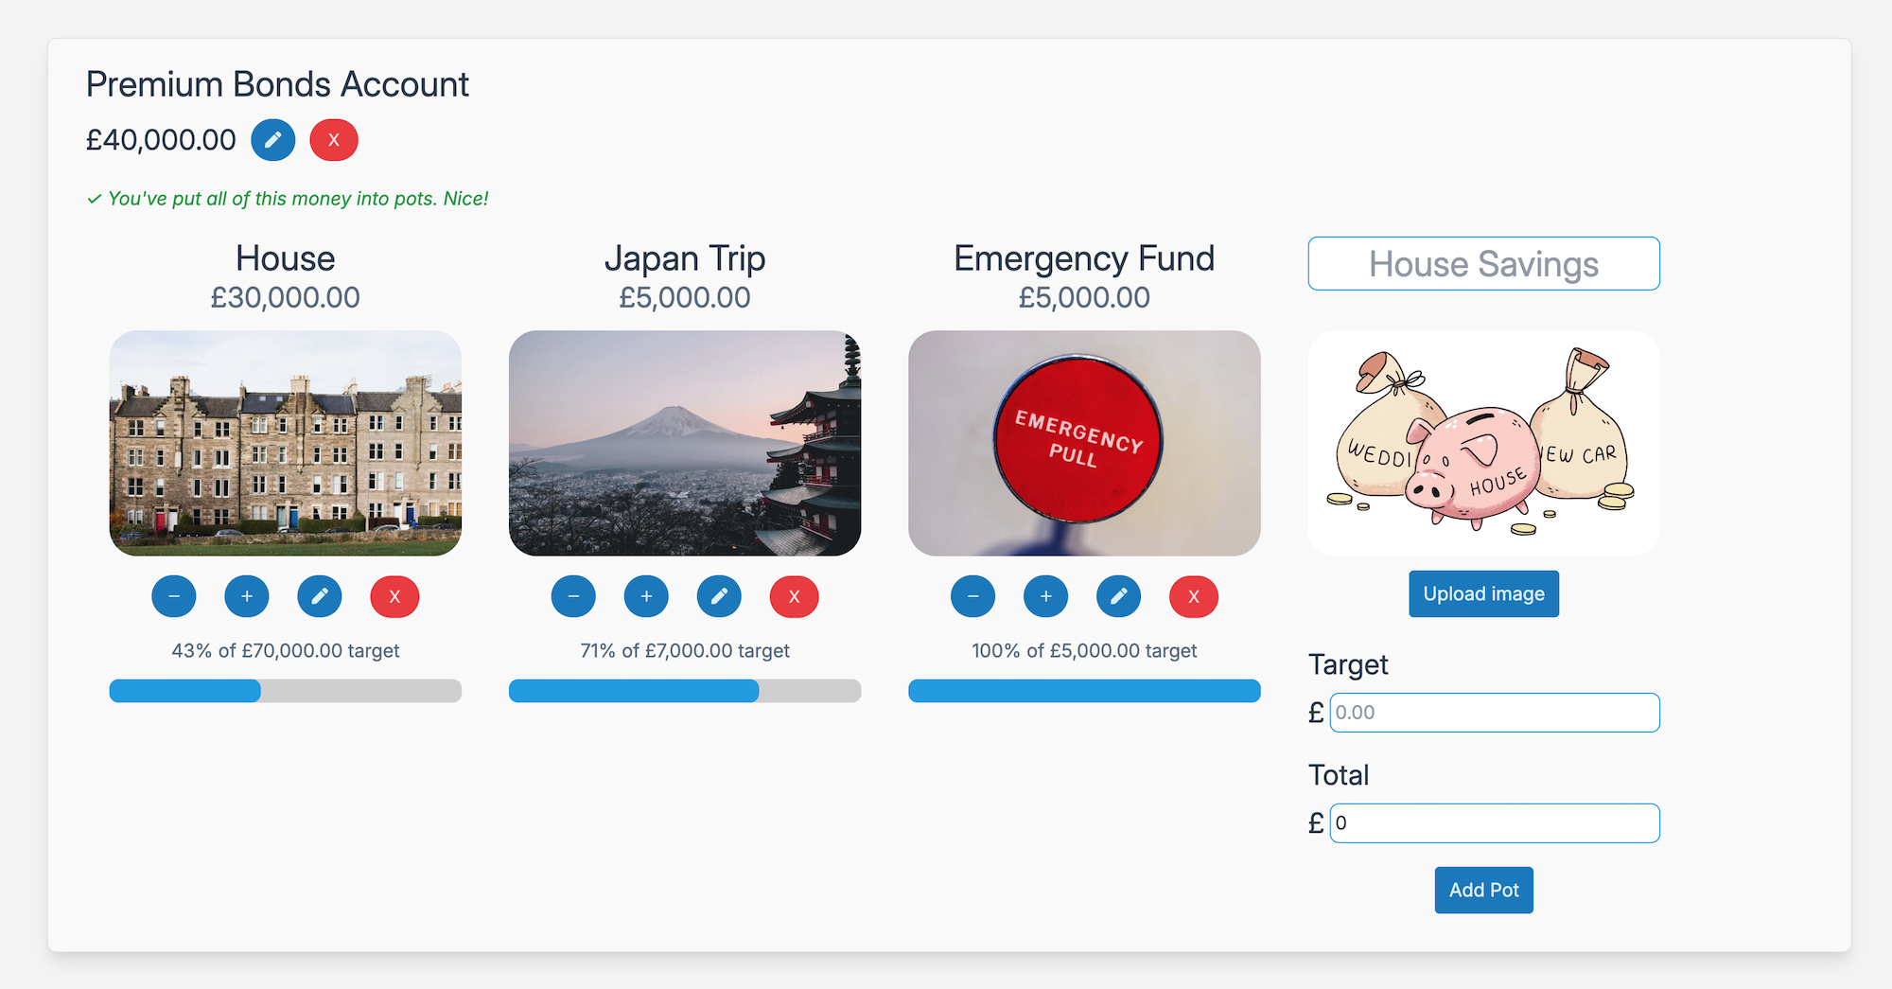Delete the House pot
The image size is (1892, 989).
394,596
